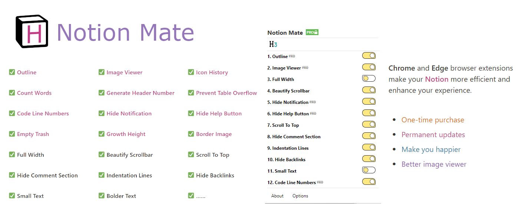Click the "Permanent updates" bullet

pos(433,135)
